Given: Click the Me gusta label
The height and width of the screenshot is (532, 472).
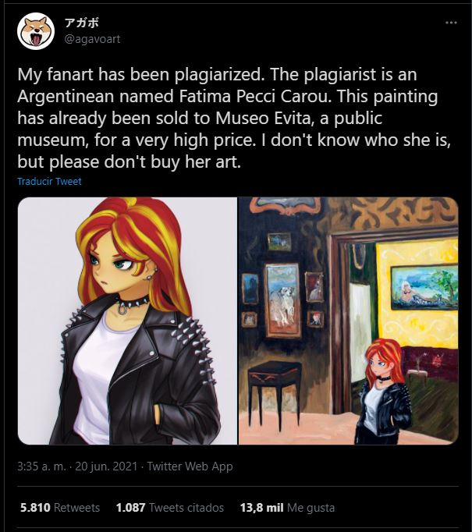Looking at the screenshot, I should (311, 508).
